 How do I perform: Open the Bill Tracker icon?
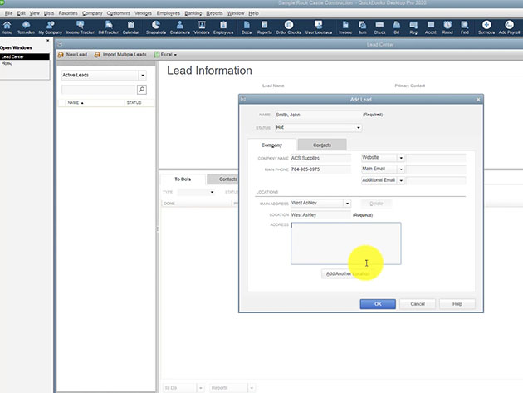pos(109,27)
